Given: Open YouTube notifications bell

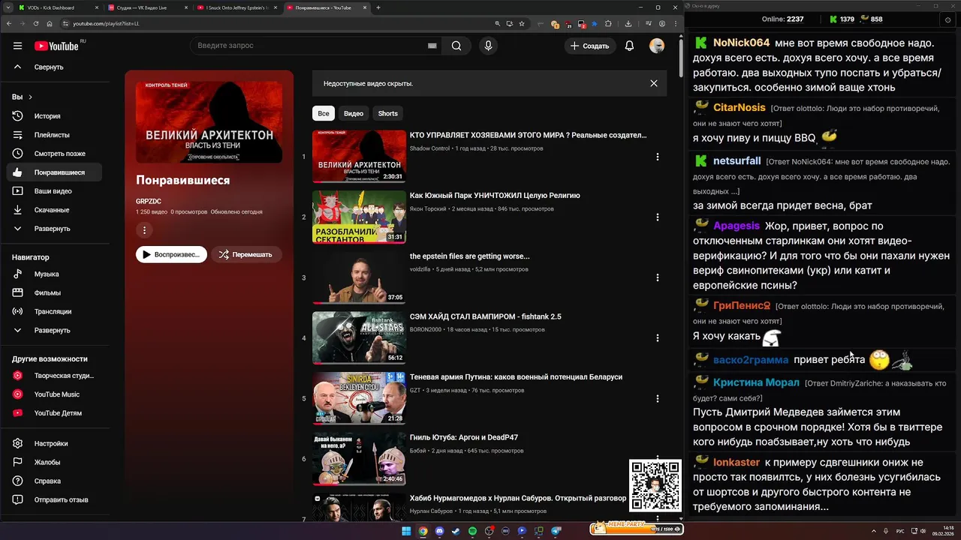Looking at the screenshot, I should (x=629, y=46).
